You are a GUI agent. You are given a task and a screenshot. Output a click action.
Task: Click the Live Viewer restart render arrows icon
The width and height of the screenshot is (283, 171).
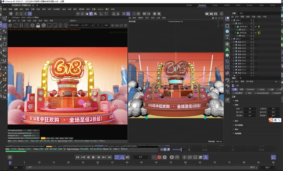point(16,25)
